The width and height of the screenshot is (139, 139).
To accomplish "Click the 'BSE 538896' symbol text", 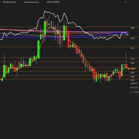I will tap(53, 2).
